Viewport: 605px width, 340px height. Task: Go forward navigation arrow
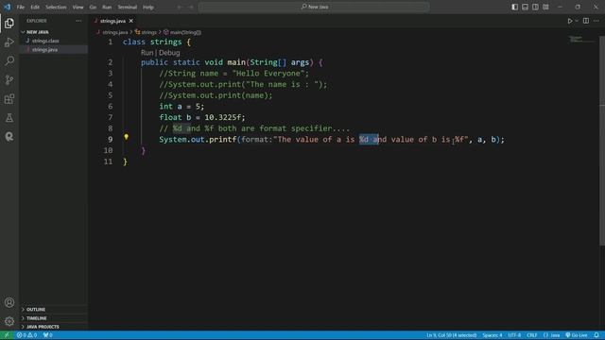[x=191, y=7]
